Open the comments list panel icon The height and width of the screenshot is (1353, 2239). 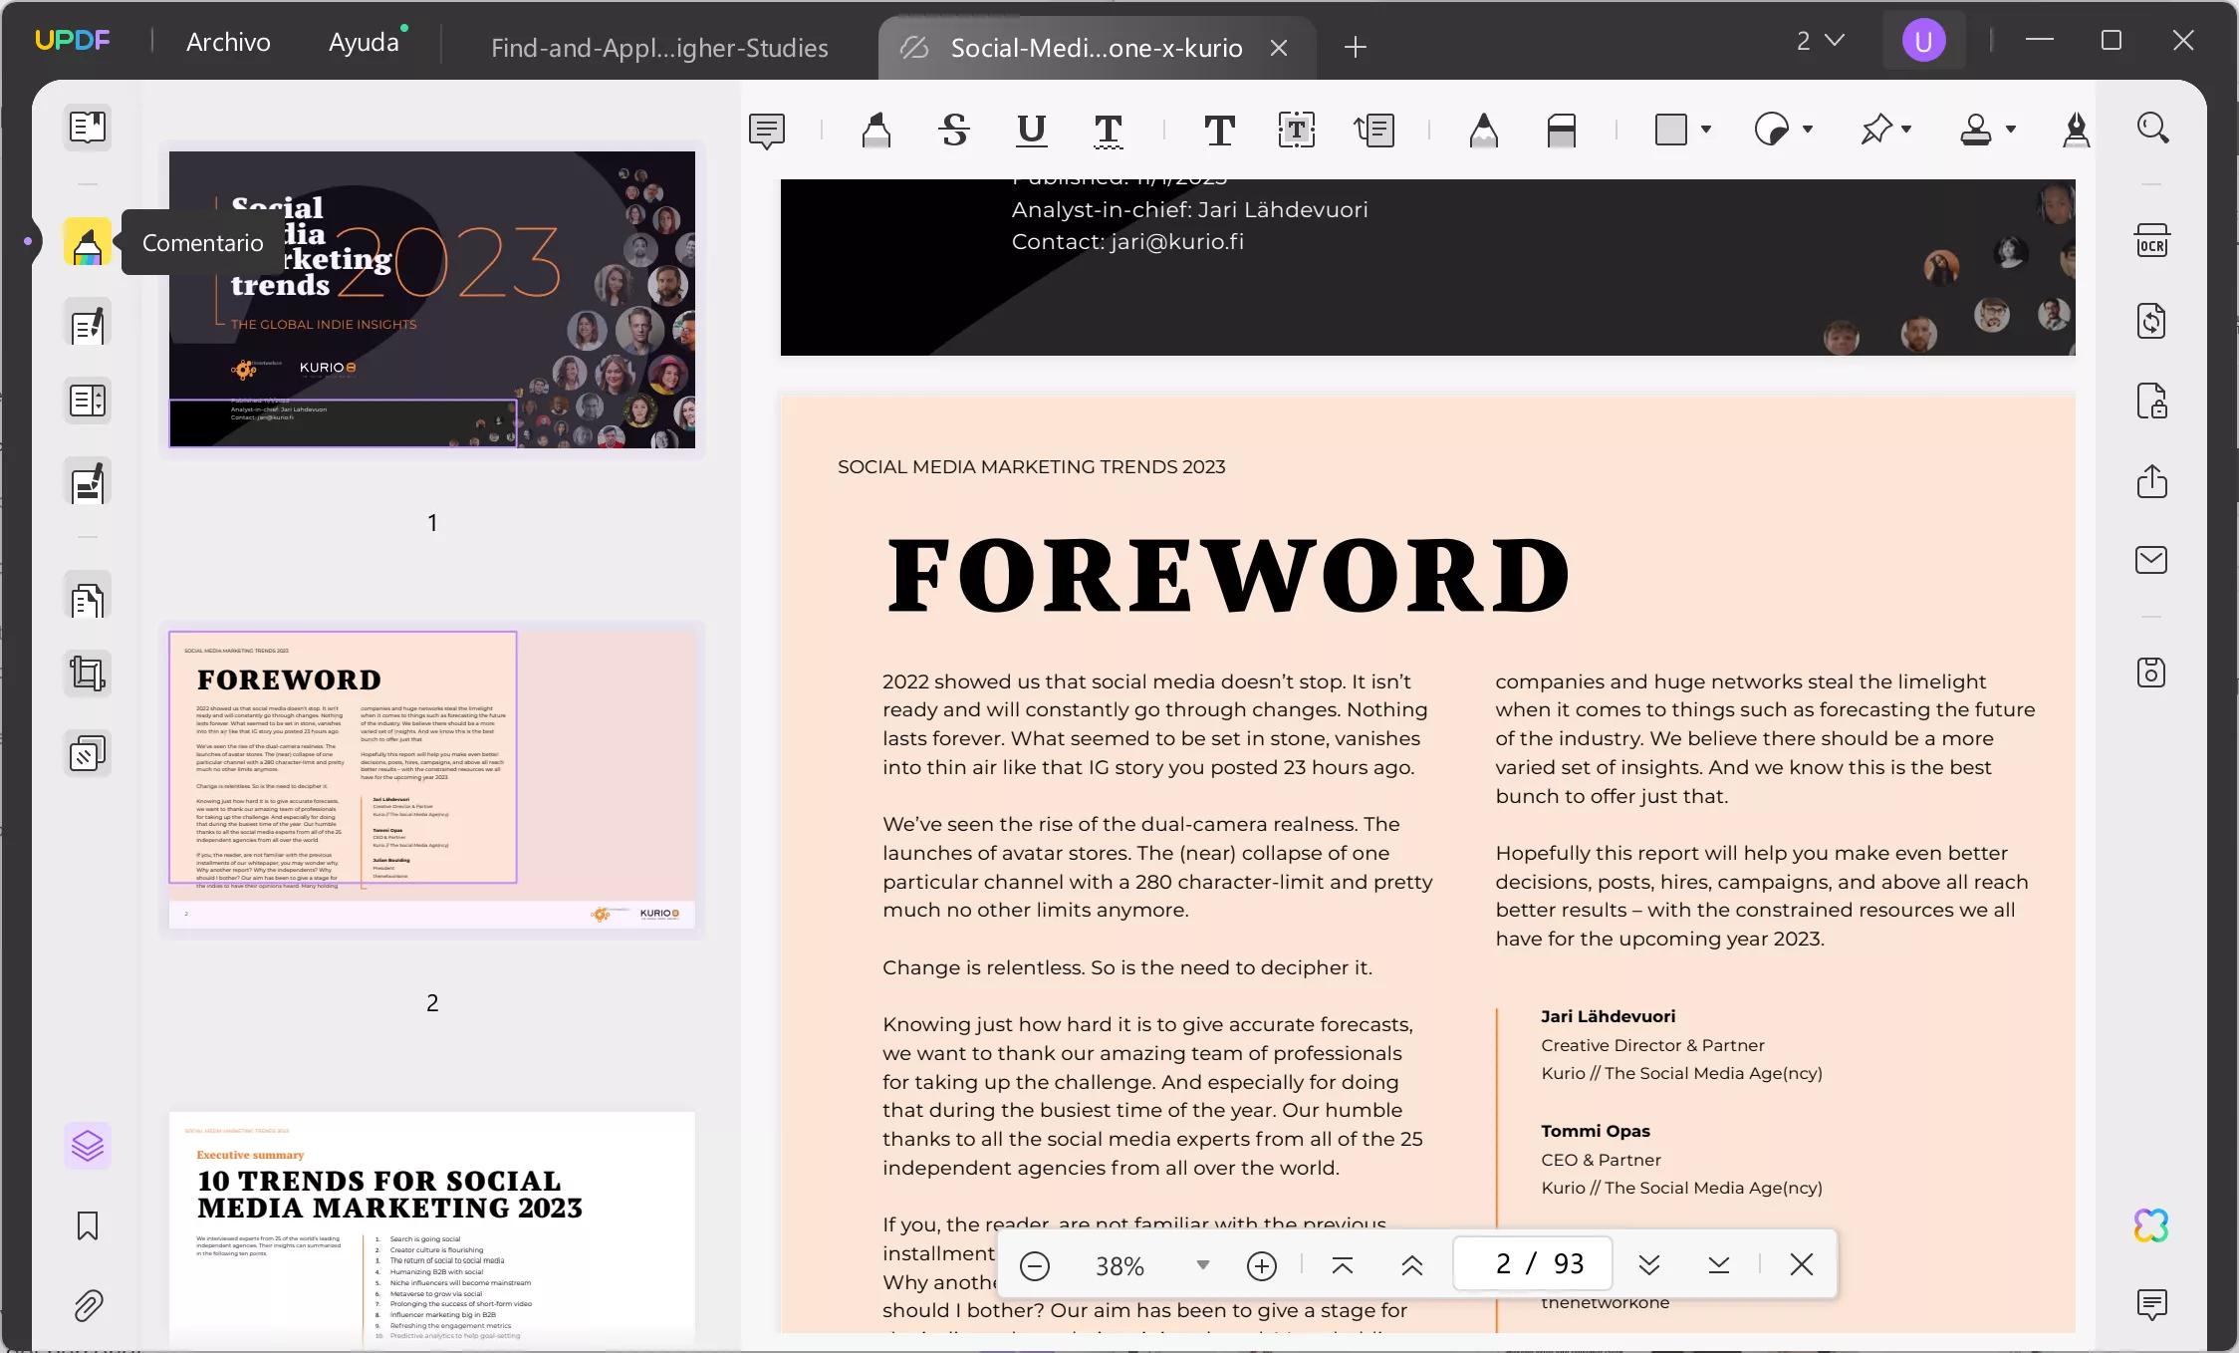tap(2152, 1304)
